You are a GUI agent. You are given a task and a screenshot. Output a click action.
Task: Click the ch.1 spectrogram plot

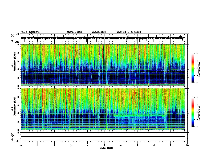pyautogui.click(x=103, y=65)
